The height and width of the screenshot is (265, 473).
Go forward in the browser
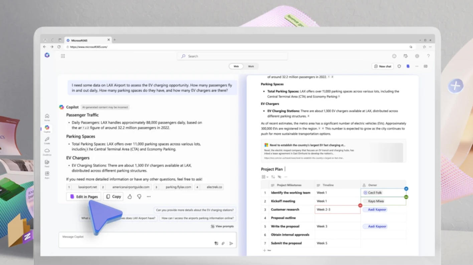[x=52, y=47]
